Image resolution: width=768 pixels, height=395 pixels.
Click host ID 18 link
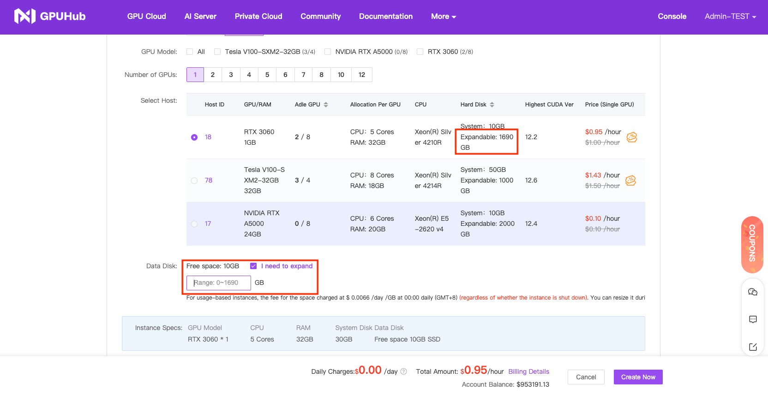208,137
